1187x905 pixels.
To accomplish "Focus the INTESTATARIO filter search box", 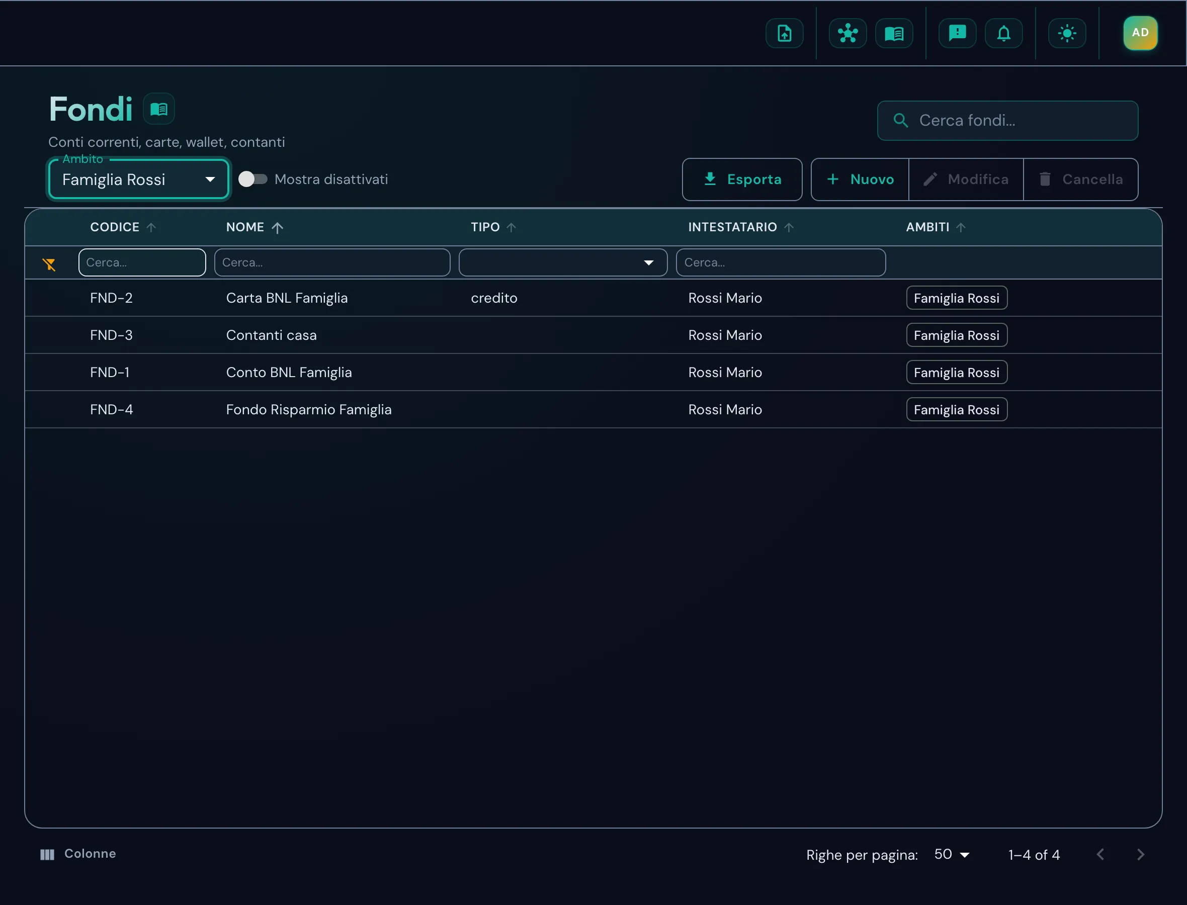I will 781,262.
